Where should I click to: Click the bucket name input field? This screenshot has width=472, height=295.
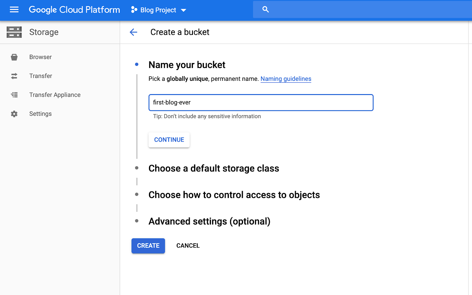coord(261,103)
